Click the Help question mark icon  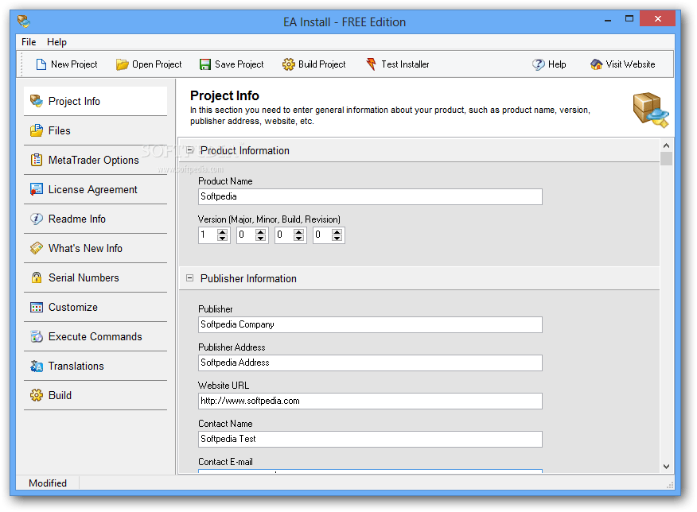(x=539, y=64)
